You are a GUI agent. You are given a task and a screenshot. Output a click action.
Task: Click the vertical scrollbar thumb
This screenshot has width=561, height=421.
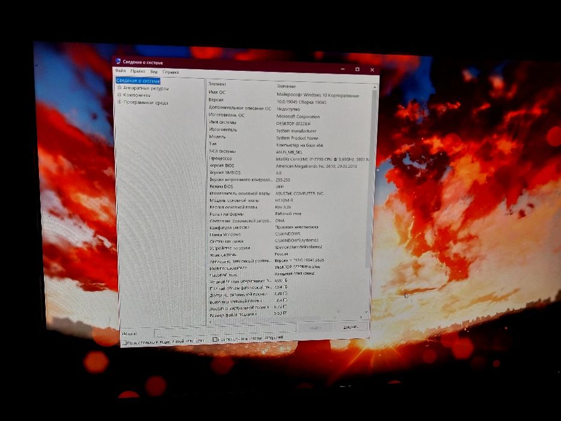pos(371,179)
